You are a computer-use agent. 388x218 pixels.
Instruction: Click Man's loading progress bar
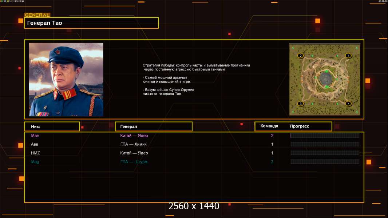click(325, 135)
